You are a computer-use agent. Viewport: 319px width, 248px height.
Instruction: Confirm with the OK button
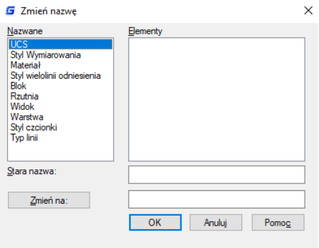(x=155, y=222)
